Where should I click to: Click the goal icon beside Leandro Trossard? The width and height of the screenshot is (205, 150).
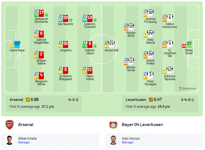95,20
